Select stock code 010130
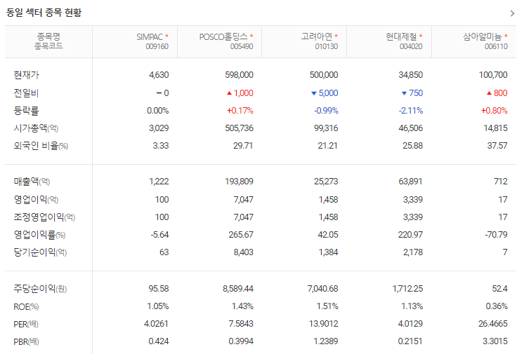The width and height of the screenshot is (517, 354). pyautogui.click(x=327, y=46)
